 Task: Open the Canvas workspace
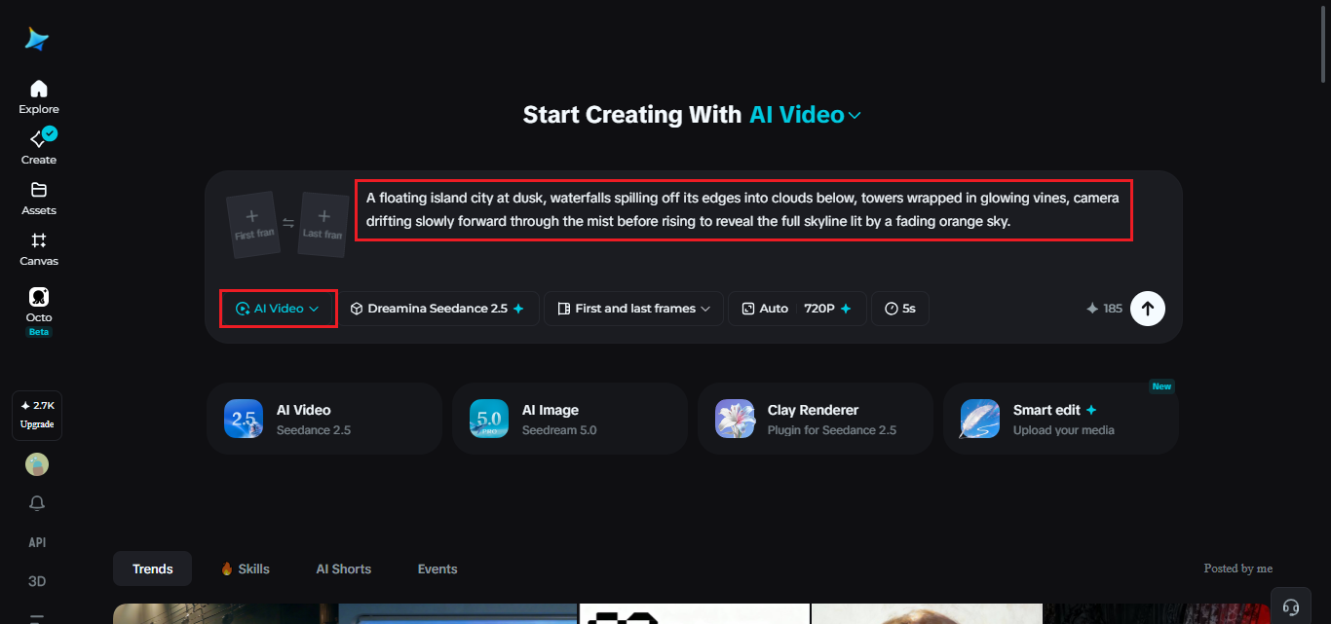click(x=39, y=249)
